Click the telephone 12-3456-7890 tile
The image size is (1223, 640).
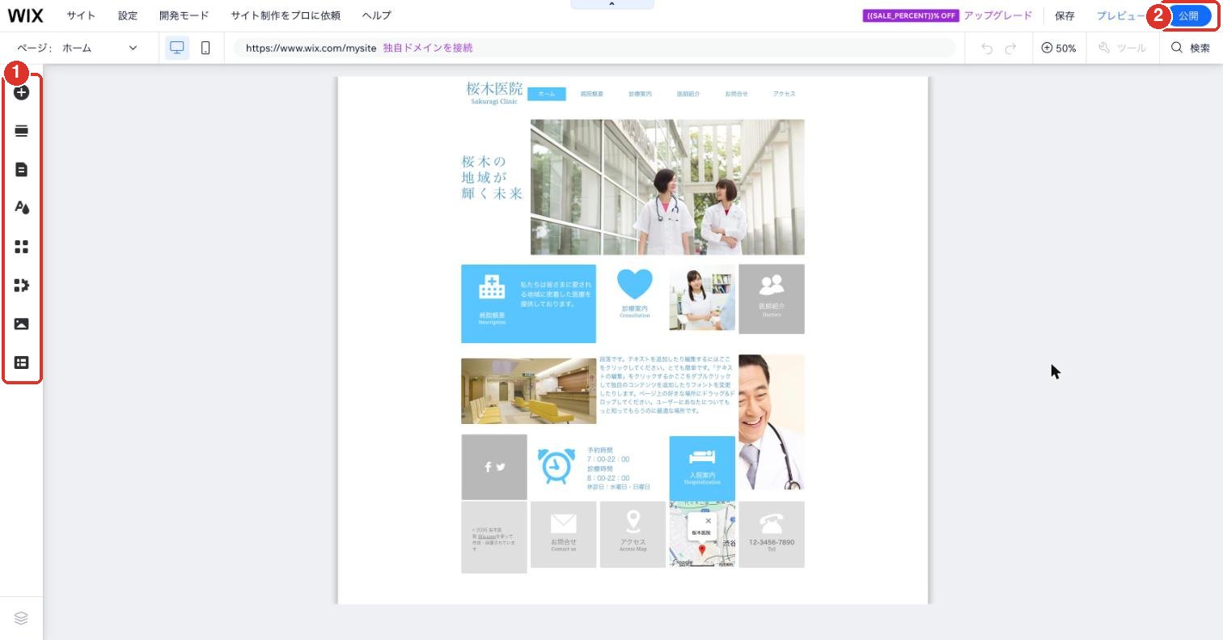(772, 534)
